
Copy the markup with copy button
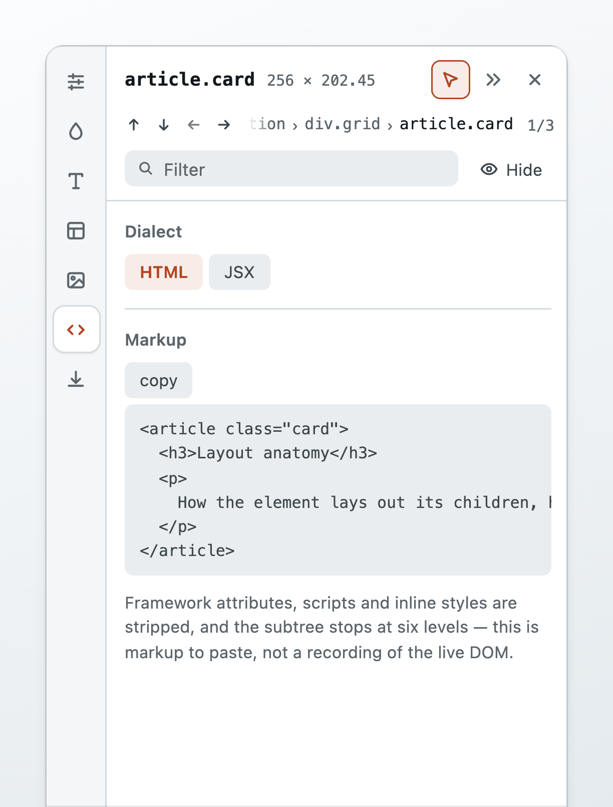[x=158, y=380]
